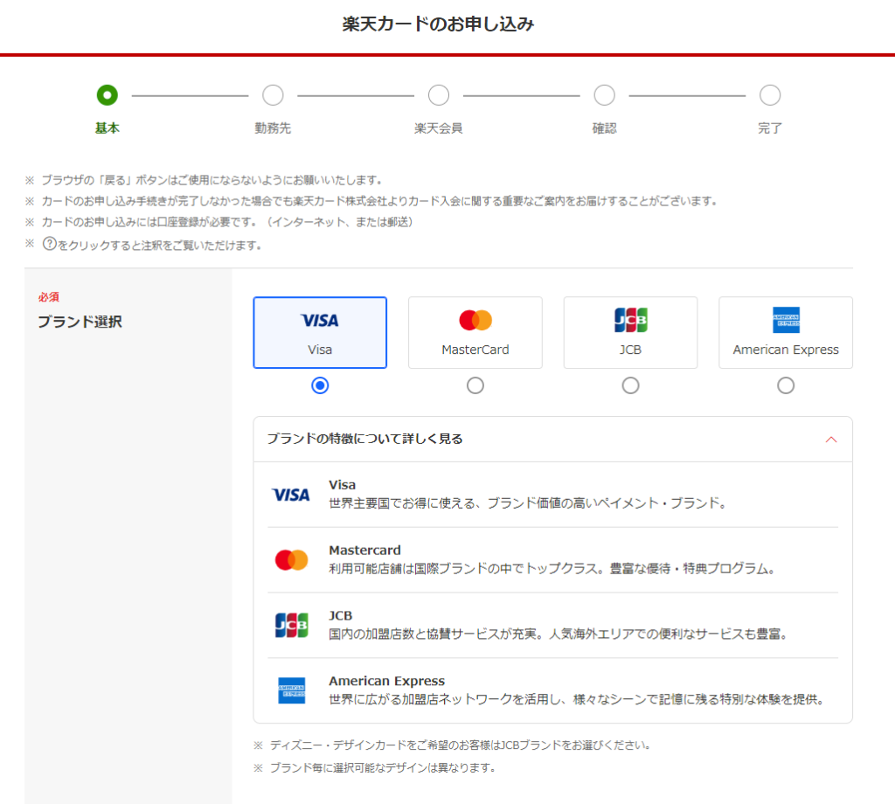Click the Amex description 世界に広がる加盟店 text
The width and height of the screenshot is (895, 804).
click(x=577, y=700)
